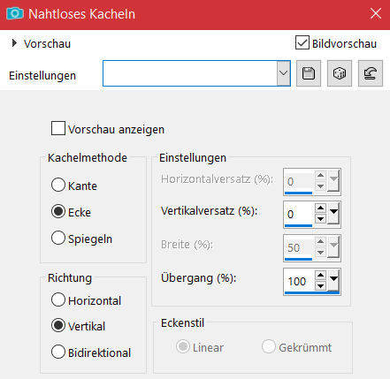This screenshot has width=390, height=379.
Task: Click the Richtung group label
Action: click(70, 277)
